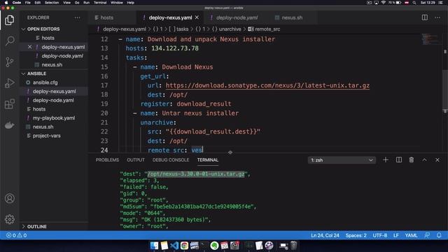The width and height of the screenshot is (448, 252).
Task: Switch to the Output panel tab
Action: coord(136,160)
